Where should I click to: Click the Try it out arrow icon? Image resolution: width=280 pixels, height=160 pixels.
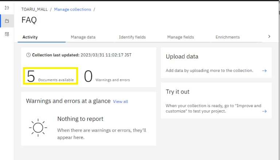click(264, 111)
